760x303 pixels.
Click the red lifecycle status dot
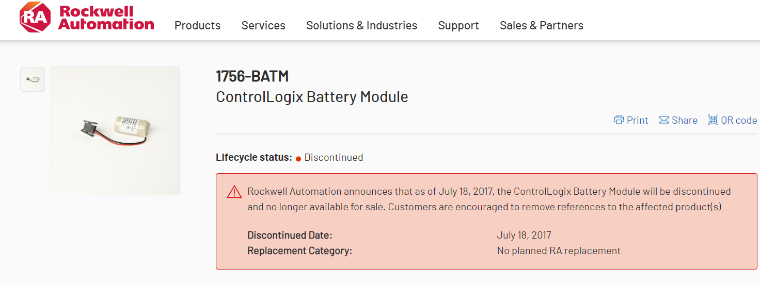[x=298, y=159]
